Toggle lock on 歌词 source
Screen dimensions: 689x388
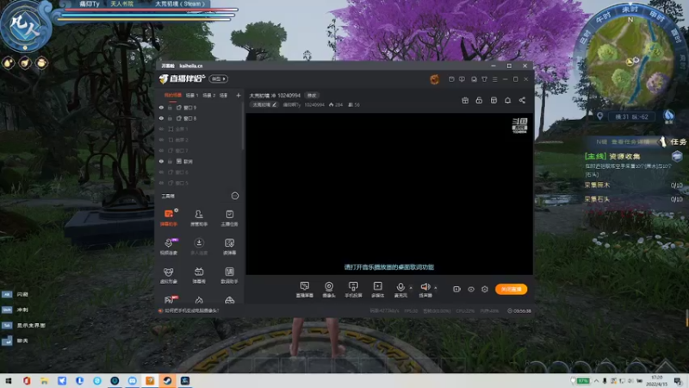pyautogui.click(x=170, y=161)
